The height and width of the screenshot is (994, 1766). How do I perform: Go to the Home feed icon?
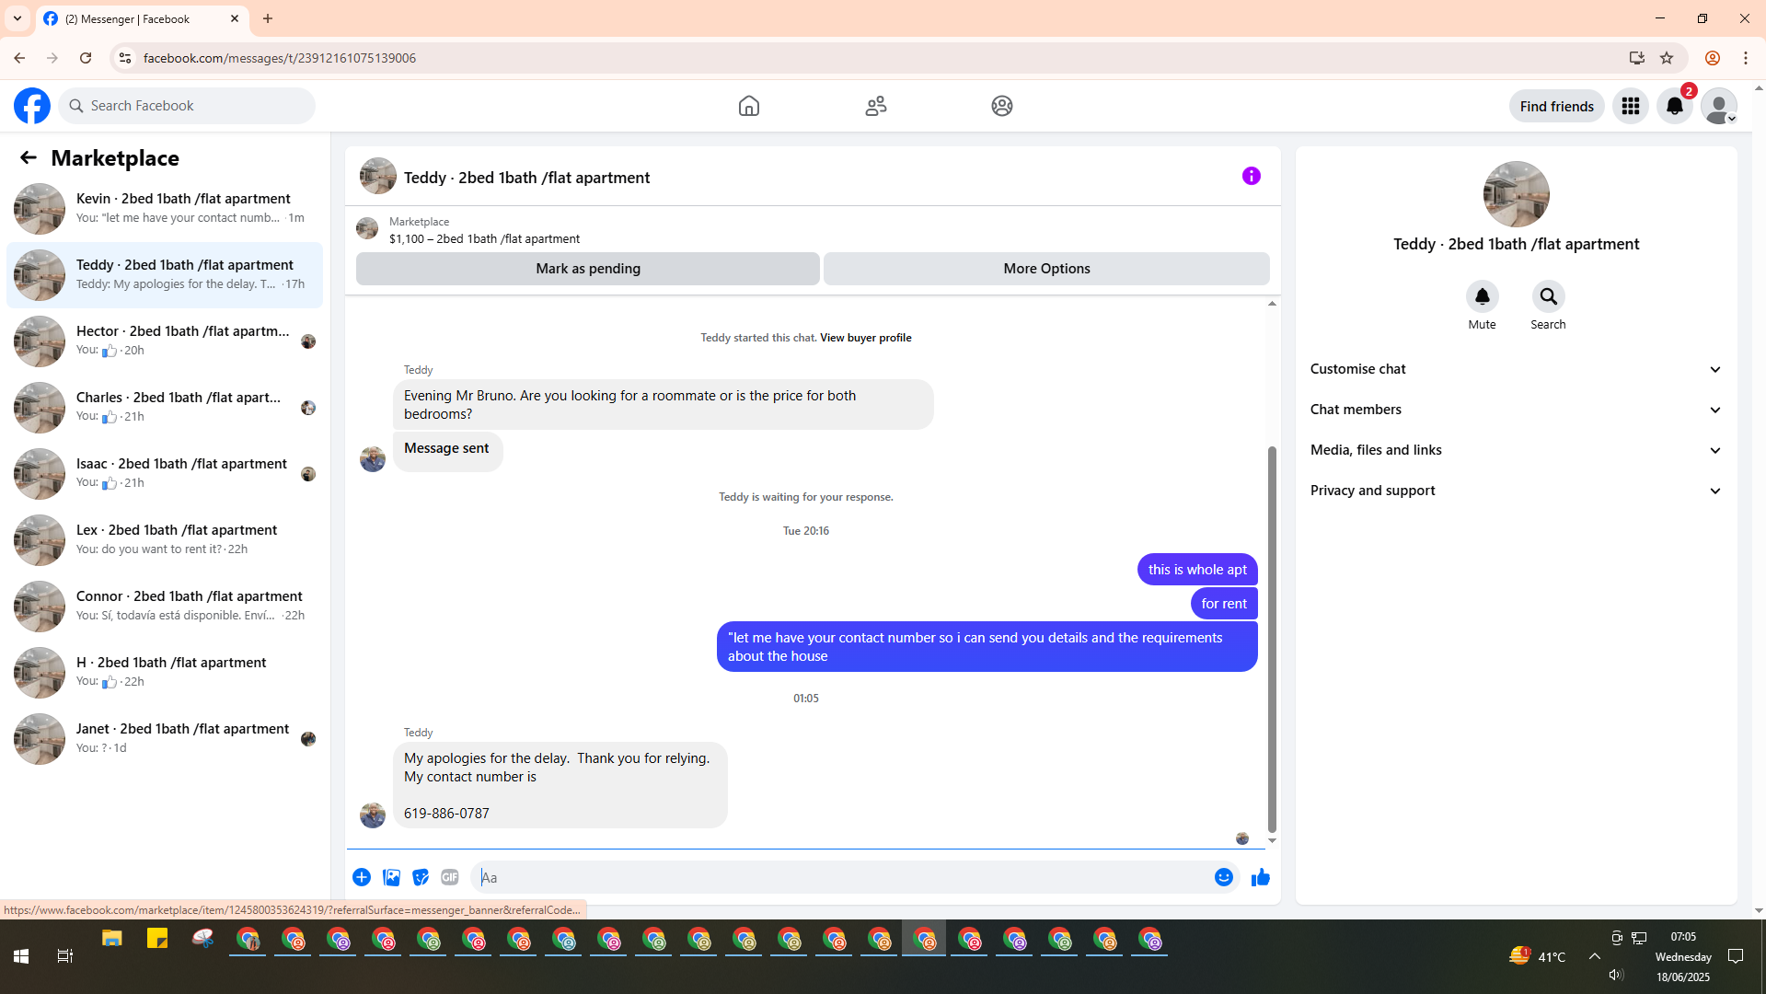[x=749, y=106]
